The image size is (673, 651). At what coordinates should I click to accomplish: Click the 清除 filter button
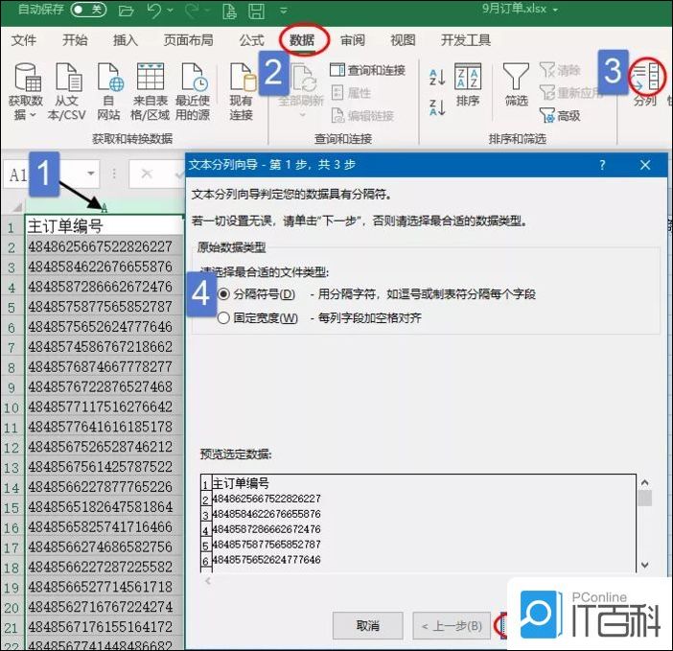(561, 70)
